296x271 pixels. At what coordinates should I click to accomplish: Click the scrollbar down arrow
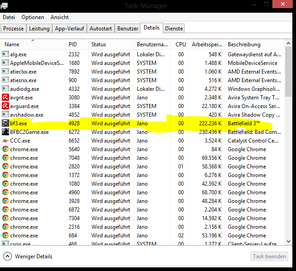(x=288, y=241)
